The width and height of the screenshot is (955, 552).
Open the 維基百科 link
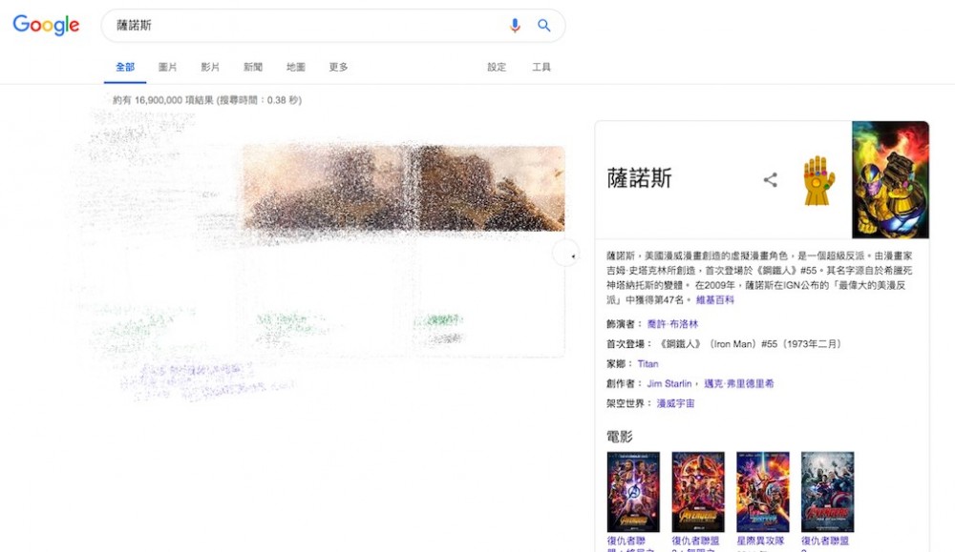click(x=715, y=300)
